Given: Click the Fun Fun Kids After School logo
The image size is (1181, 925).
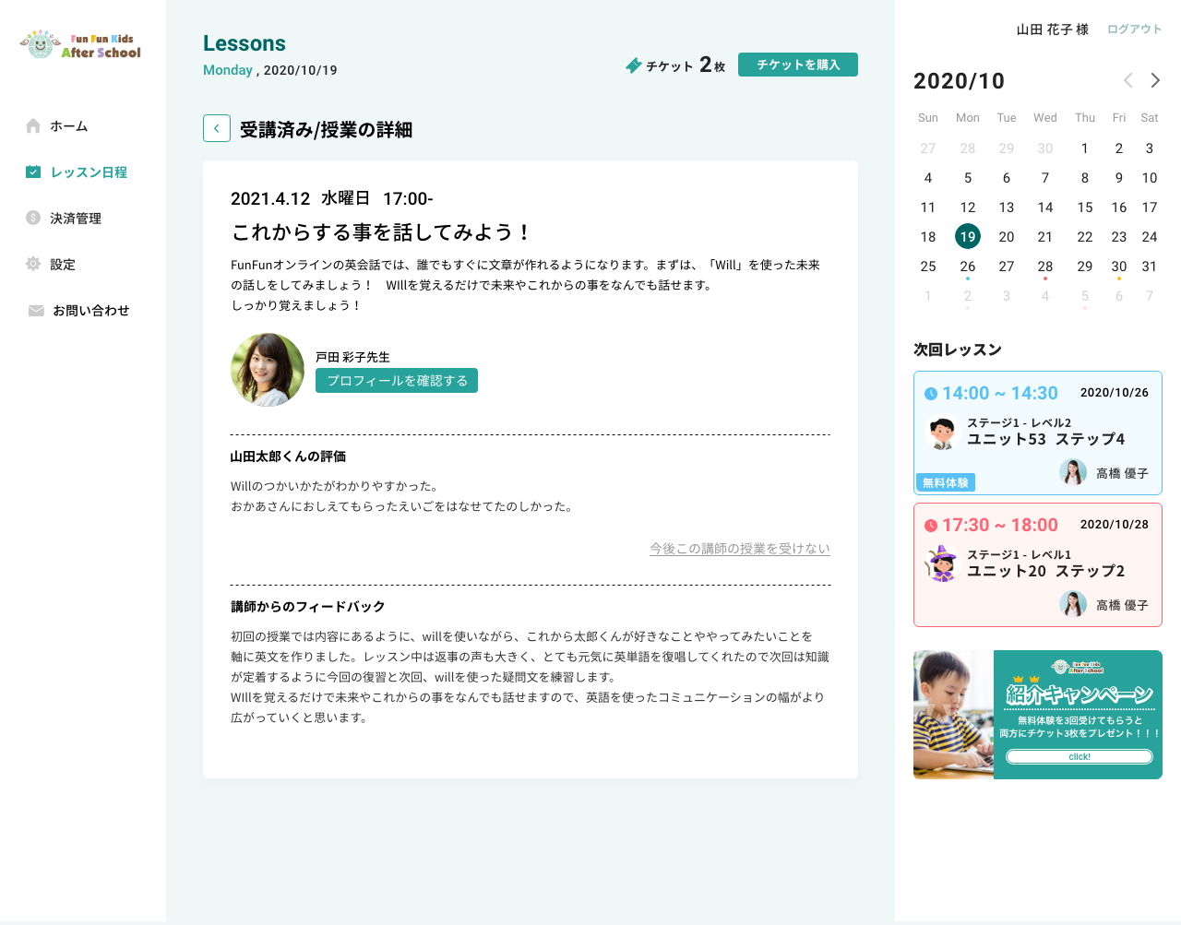Looking at the screenshot, I should (x=81, y=45).
